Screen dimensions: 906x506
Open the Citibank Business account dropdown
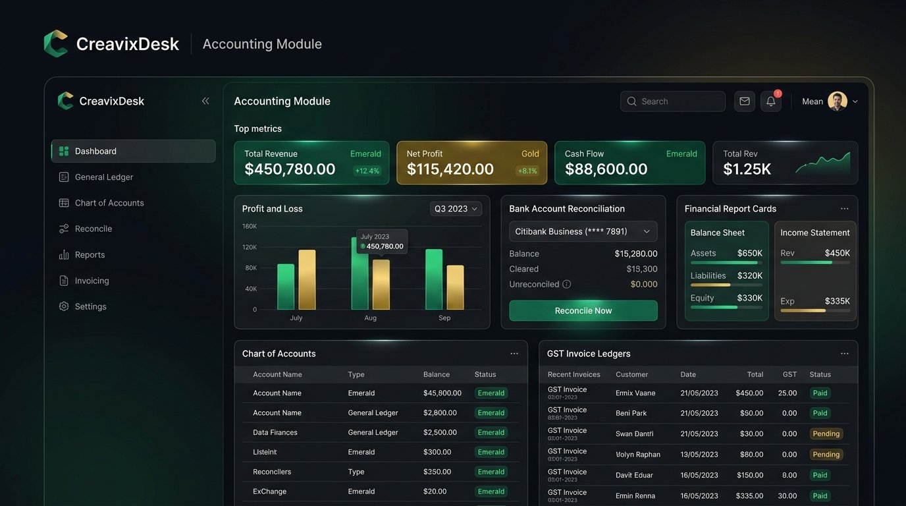(x=583, y=231)
